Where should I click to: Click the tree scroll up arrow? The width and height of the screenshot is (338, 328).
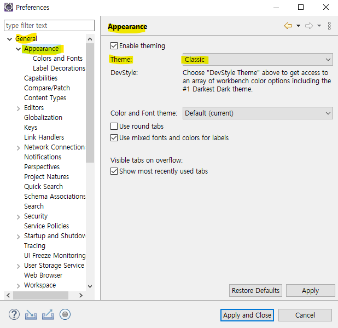point(90,39)
